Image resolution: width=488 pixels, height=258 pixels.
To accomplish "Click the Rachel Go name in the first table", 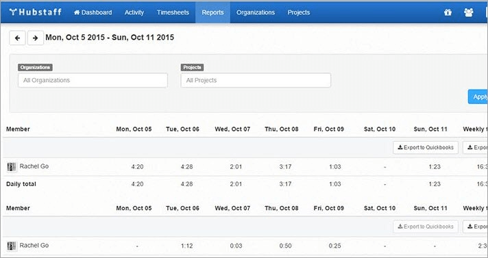I will [34, 166].
